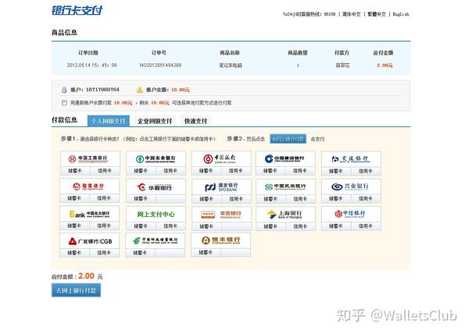Click the Hengfeng Bank 恒丰银行 logo
The height and width of the screenshot is (334, 469).
coord(220,240)
